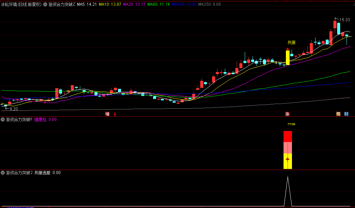The height and width of the screenshot is (208, 355).
Task: Select the MA10: 13.87 label
Action: coord(110,4)
